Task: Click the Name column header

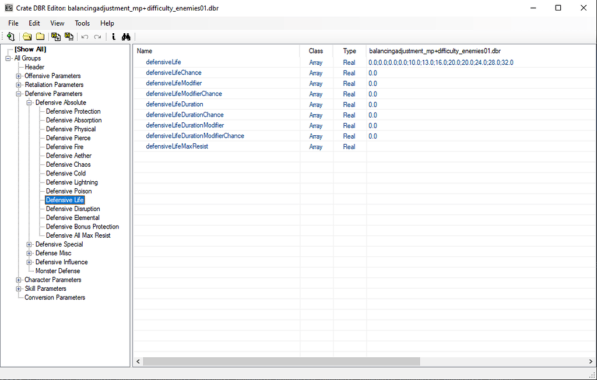Action: (145, 51)
